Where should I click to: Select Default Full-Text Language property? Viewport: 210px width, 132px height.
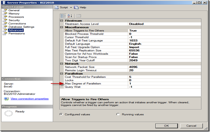(x=84, y=41)
